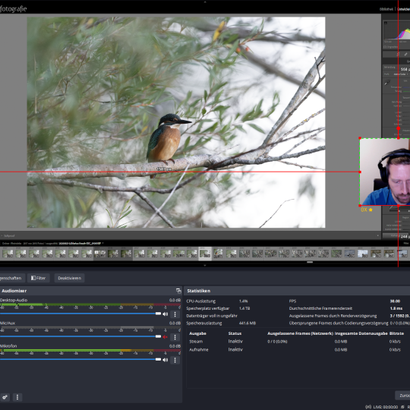Image resolution: width=410 pixels, height=410 pixels.
Task: Click the Mikrofon level meter
Action: coord(90,350)
